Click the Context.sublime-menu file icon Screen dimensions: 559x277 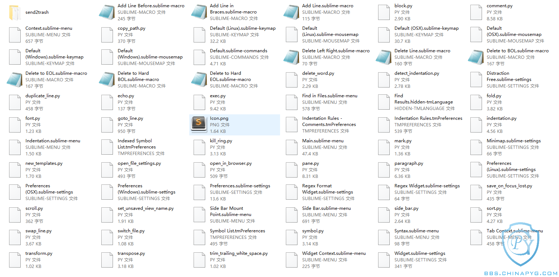pos(15,35)
